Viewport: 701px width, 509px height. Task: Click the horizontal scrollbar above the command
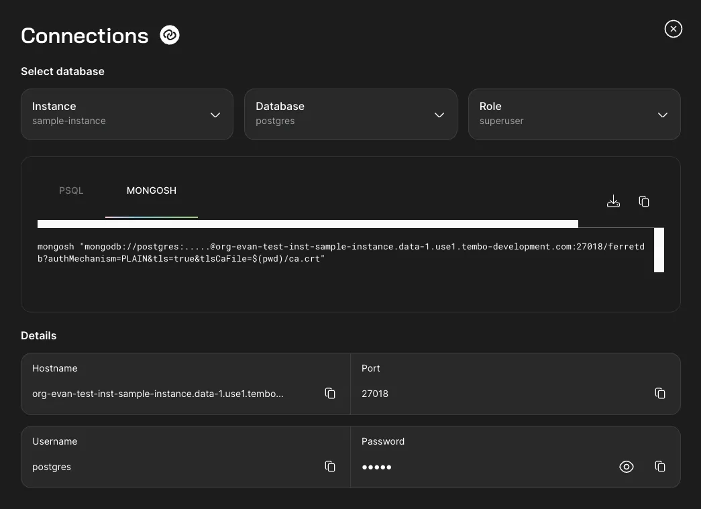pos(307,224)
